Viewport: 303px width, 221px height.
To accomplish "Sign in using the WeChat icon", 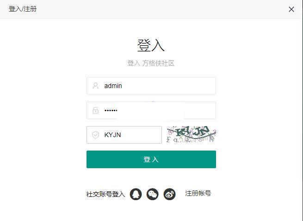I will pyautogui.click(x=153, y=194).
